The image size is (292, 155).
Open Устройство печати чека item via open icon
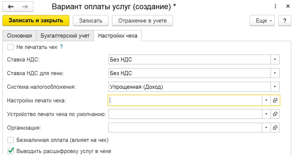point(275,114)
